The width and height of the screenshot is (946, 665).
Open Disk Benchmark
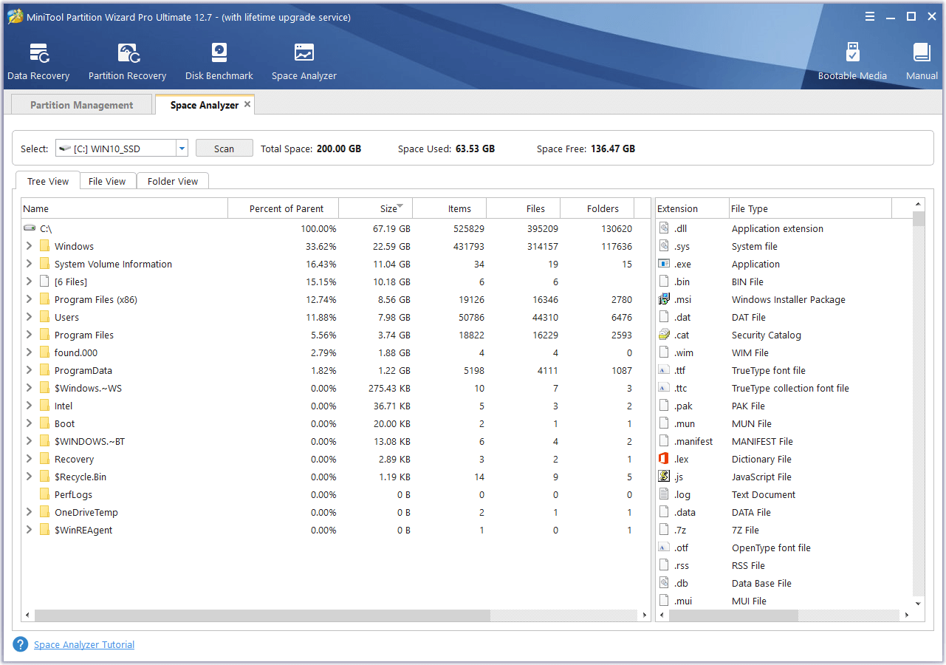tap(219, 62)
